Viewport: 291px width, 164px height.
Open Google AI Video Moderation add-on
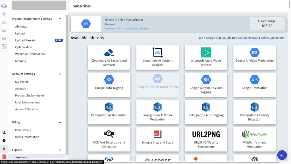click(x=254, y=57)
